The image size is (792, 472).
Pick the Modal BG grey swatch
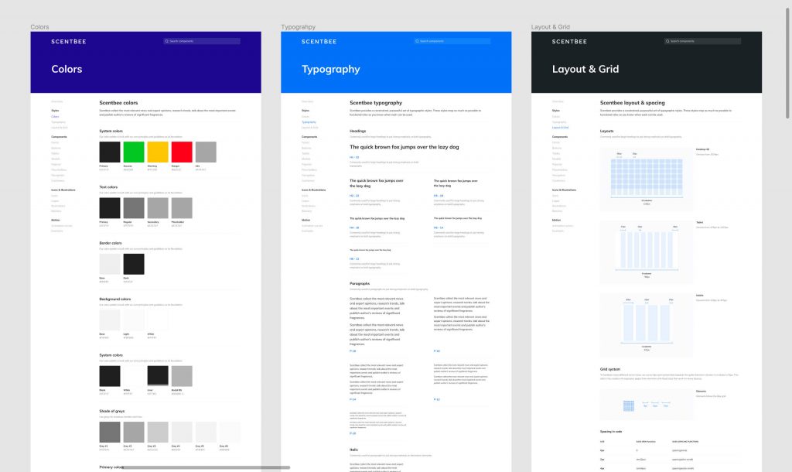click(182, 377)
